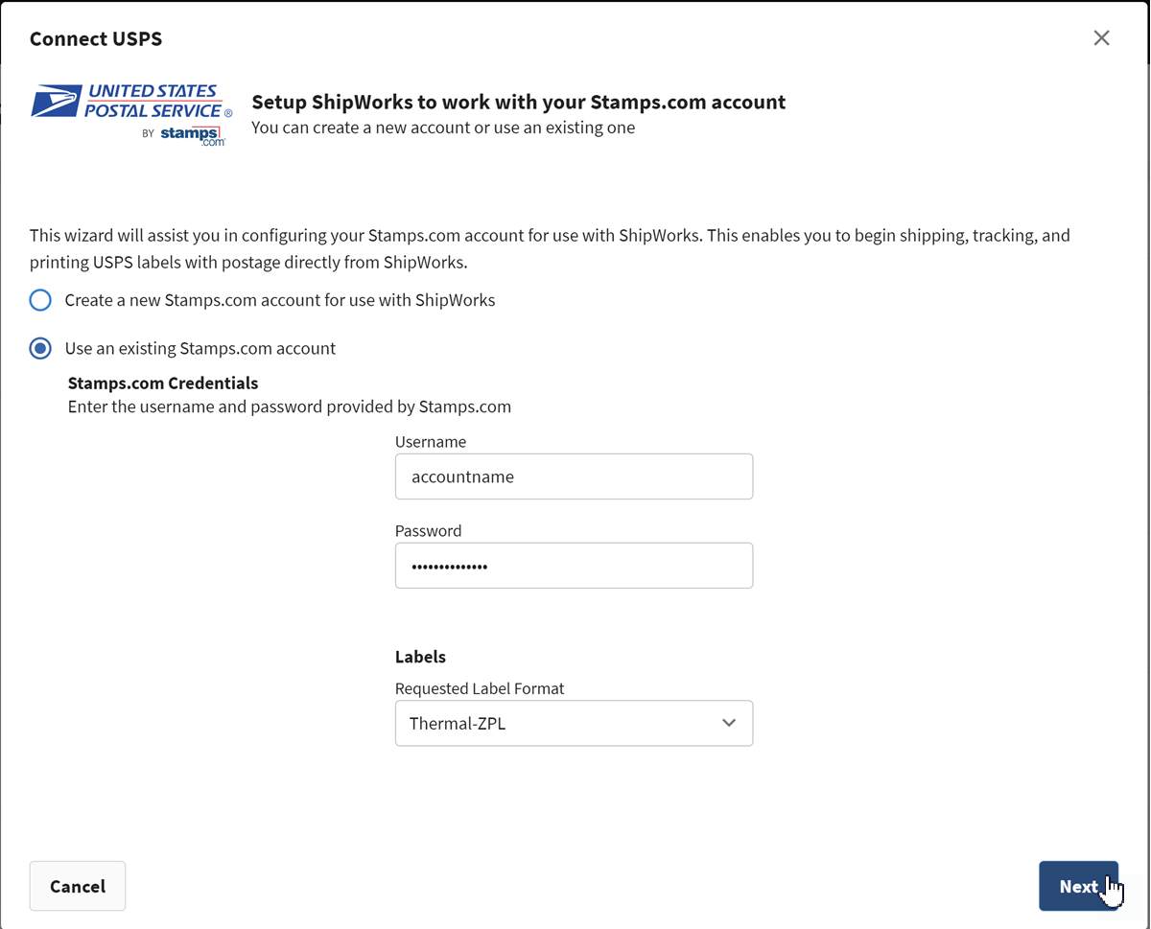Click the Username field label

pyautogui.click(x=431, y=442)
